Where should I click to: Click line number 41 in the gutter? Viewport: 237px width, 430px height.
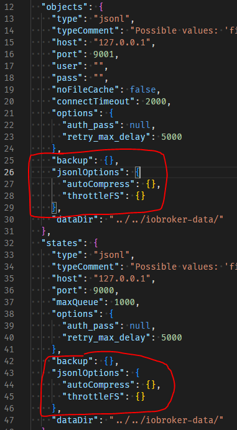pos(9,349)
